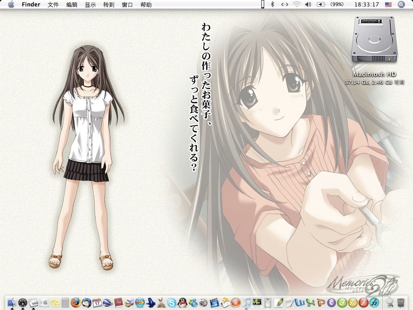Open the green graph monitor icon
The height and width of the screenshot is (310, 413).
pyautogui.click(x=257, y=302)
